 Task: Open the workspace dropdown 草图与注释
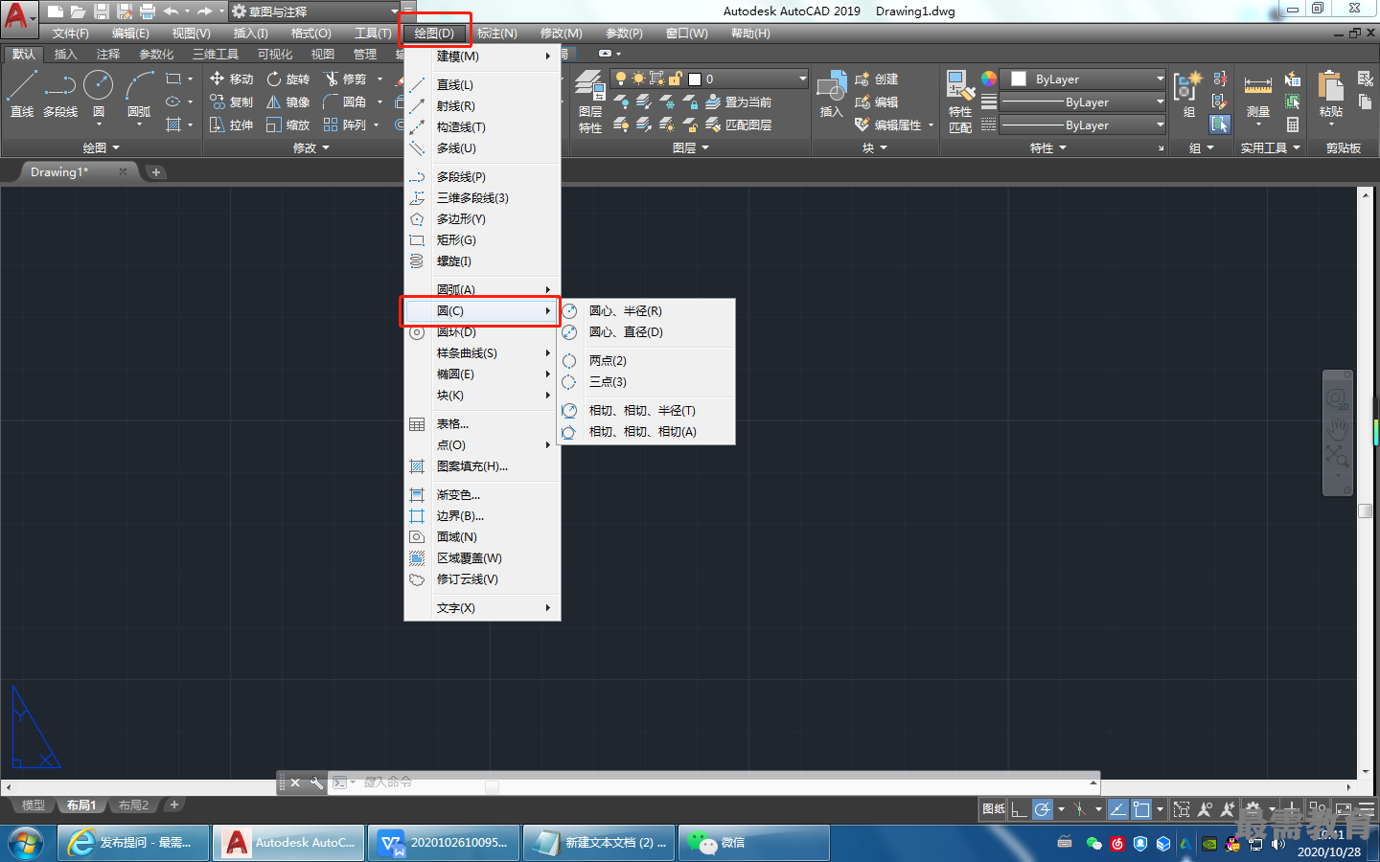[x=316, y=11]
